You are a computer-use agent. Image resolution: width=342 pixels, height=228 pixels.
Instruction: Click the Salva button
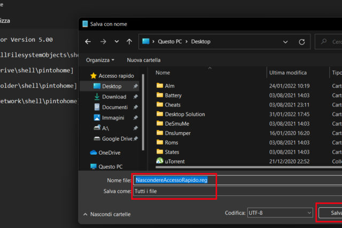coord(332,213)
